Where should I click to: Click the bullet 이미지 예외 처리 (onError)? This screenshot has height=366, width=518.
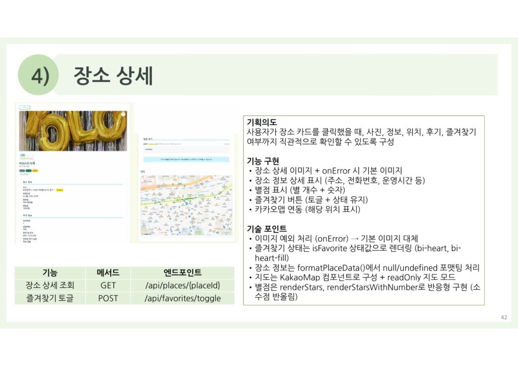[x=336, y=238]
